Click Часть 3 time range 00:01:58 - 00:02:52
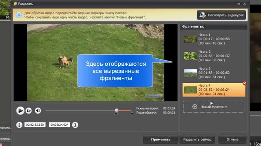Image resolution: width=261 pixels, height=146 pixels. click(214, 73)
